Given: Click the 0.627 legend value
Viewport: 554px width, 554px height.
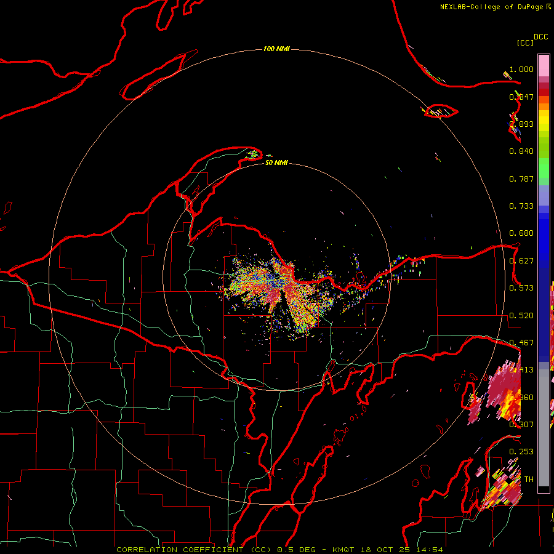Looking at the screenshot, I should click(521, 261).
